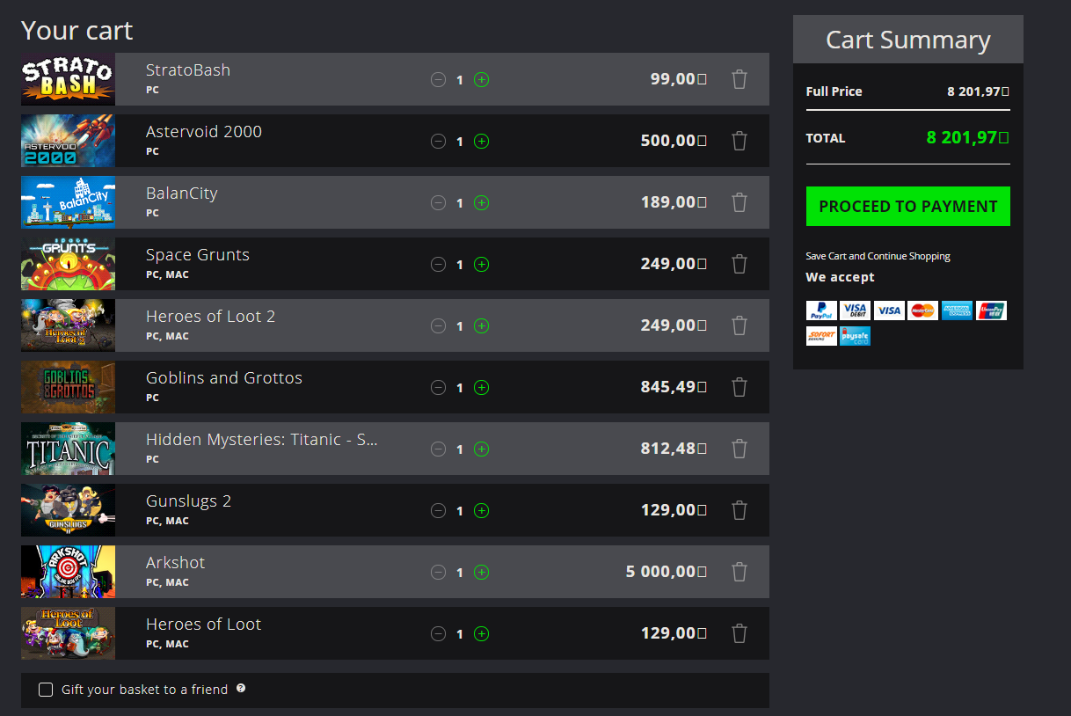Select the Visa Debit payment logo
The image size is (1071, 716).
click(x=855, y=311)
